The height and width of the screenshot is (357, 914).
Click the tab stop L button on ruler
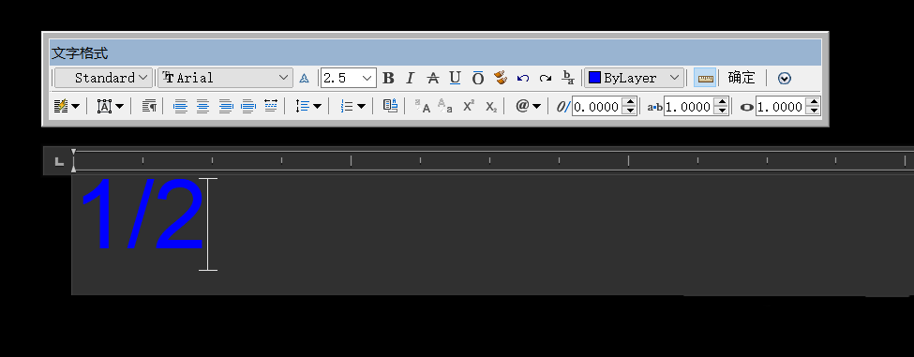(59, 161)
